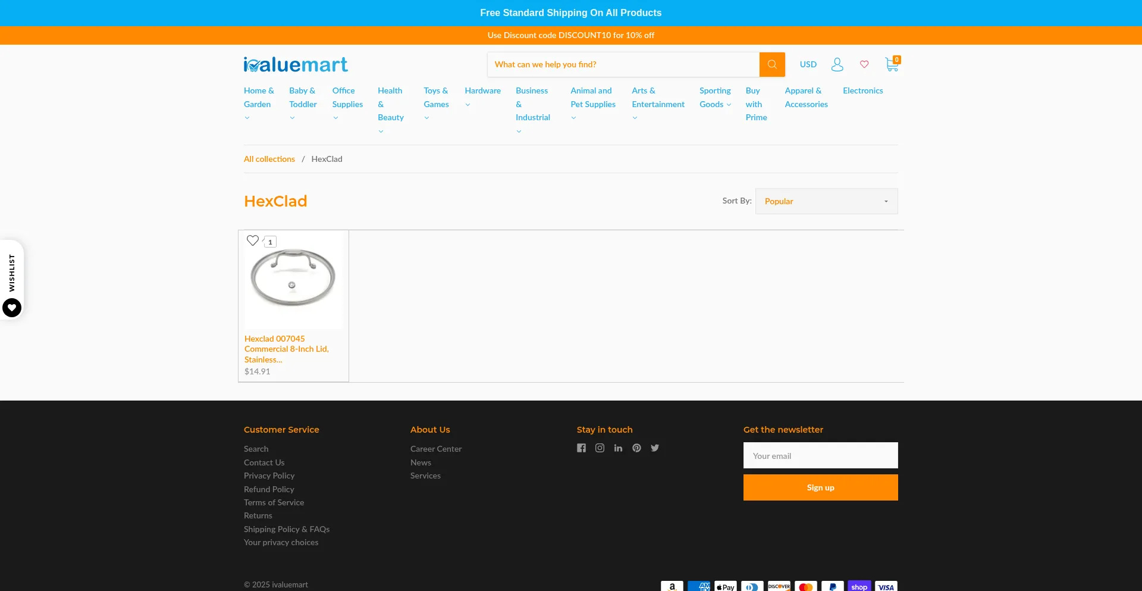Visit the Facebook page icon in footer
The width and height of the screenshot is (1142, 591).
click(581, 448)
